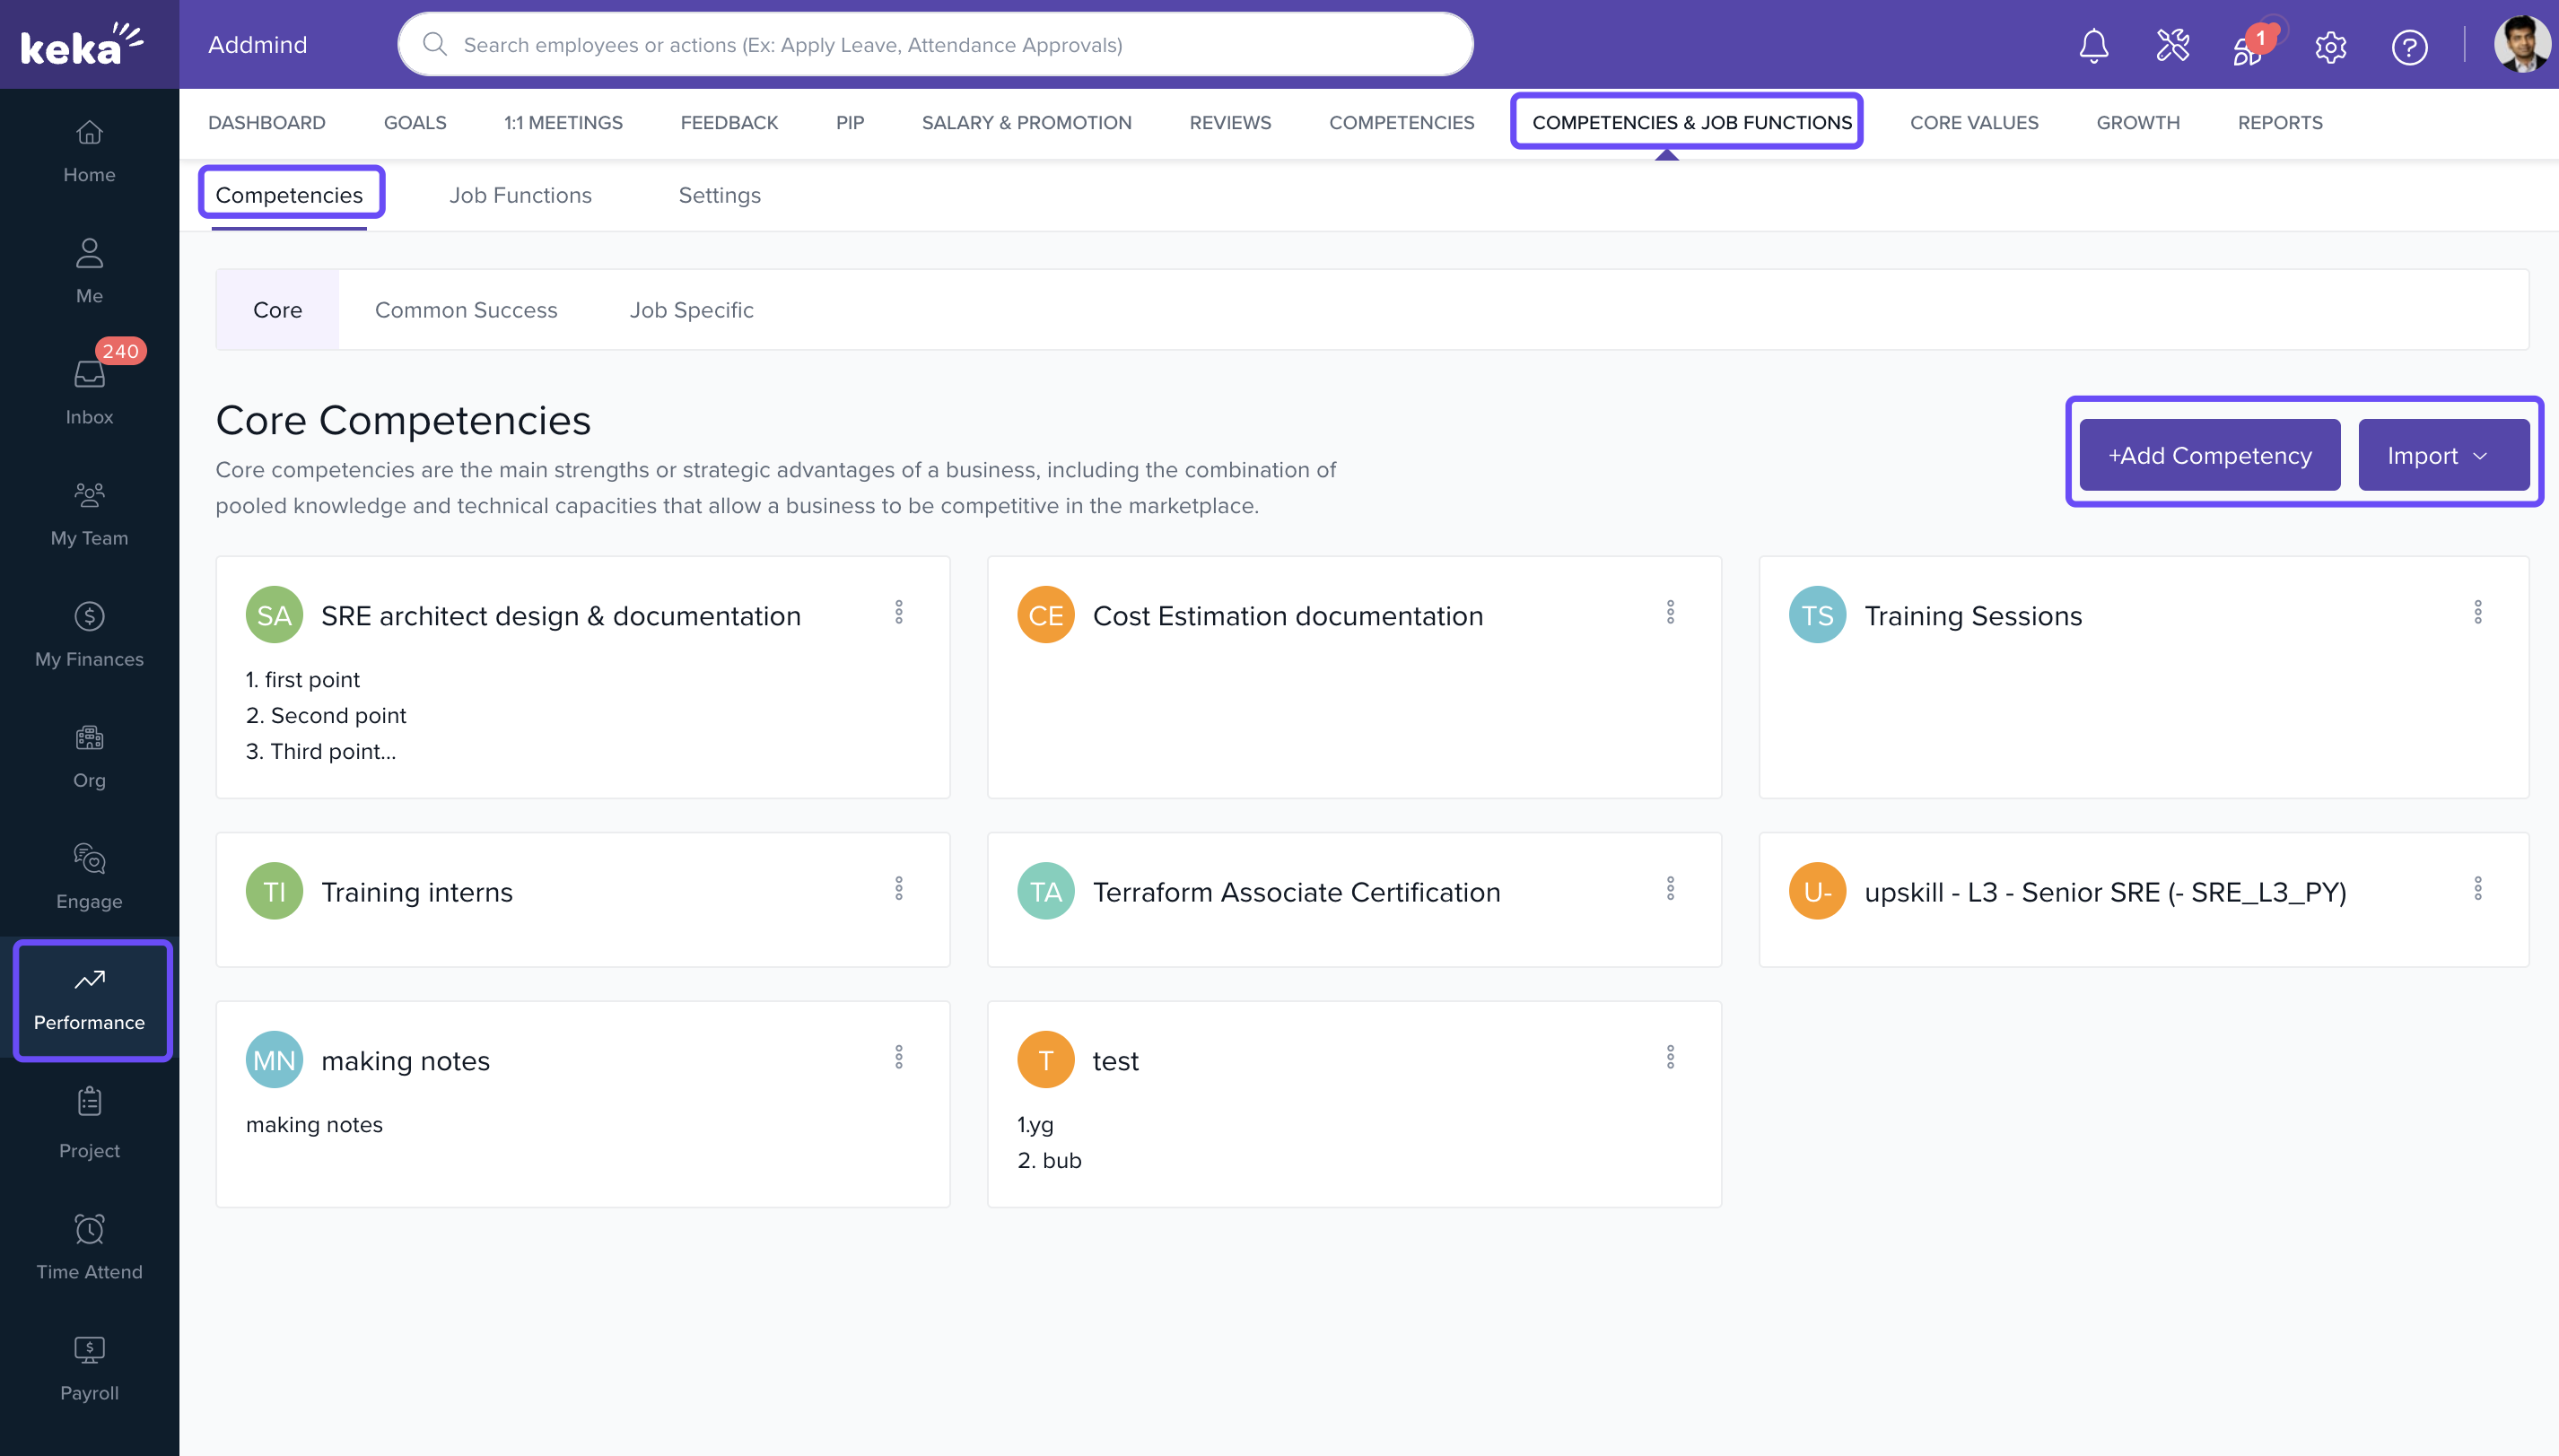Open Engage section in the sidebar
Image resolution: width=2559 pixels, height=1456 pixels.
[x=89, y=876]
